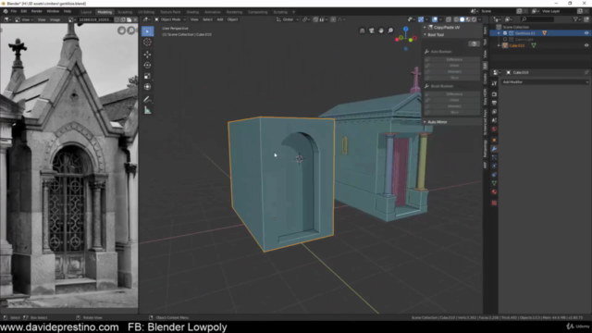The width and height of the screenshot is (592, 333).
Task: Open the Object properties tab icon
Action: [494, 140]
